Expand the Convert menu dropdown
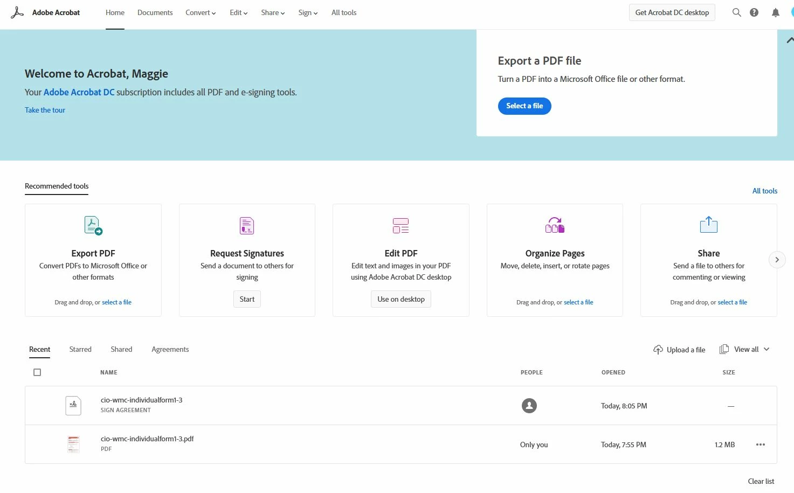This screenshot has width=794, height=493. click(201, 12)
